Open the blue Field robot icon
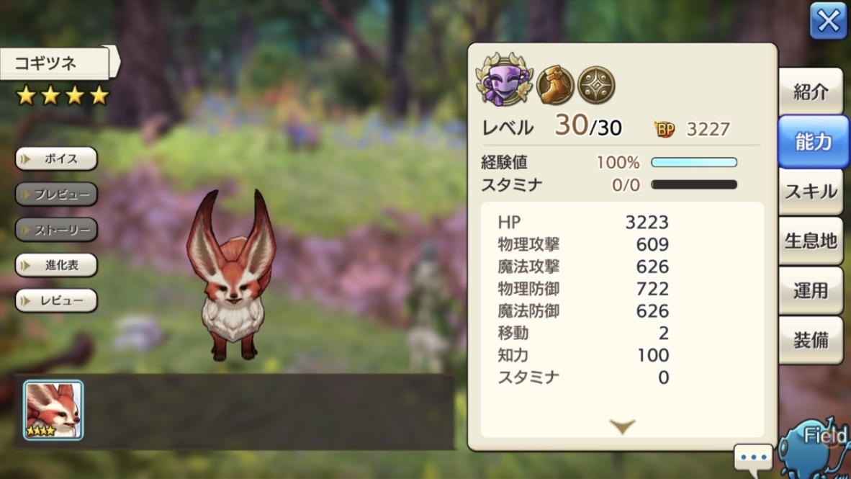Screen dimensions: 851x479 (814, 448)
